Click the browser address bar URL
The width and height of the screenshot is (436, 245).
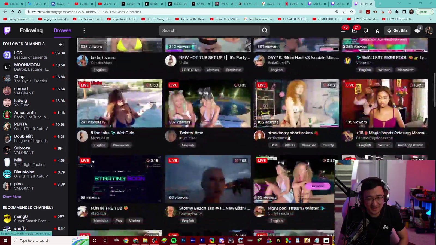click(86, 12)
